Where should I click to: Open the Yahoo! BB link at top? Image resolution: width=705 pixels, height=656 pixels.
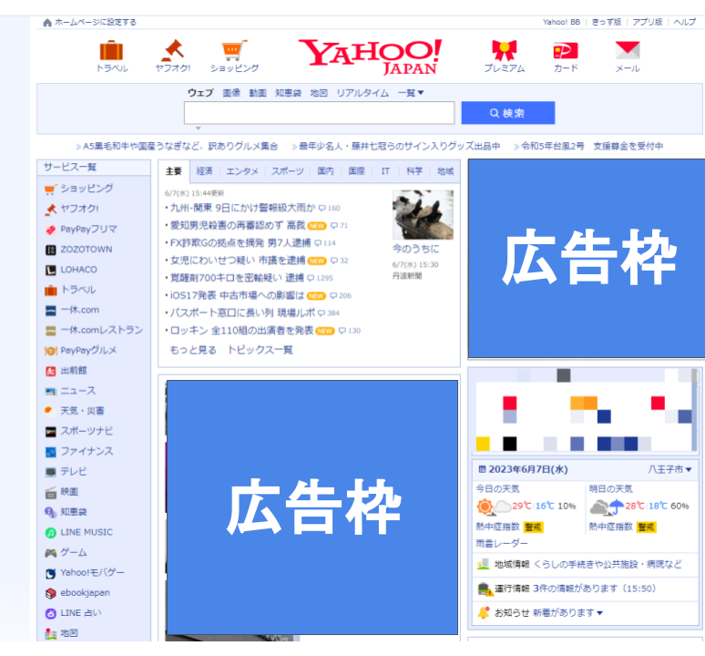click(561, 22)
